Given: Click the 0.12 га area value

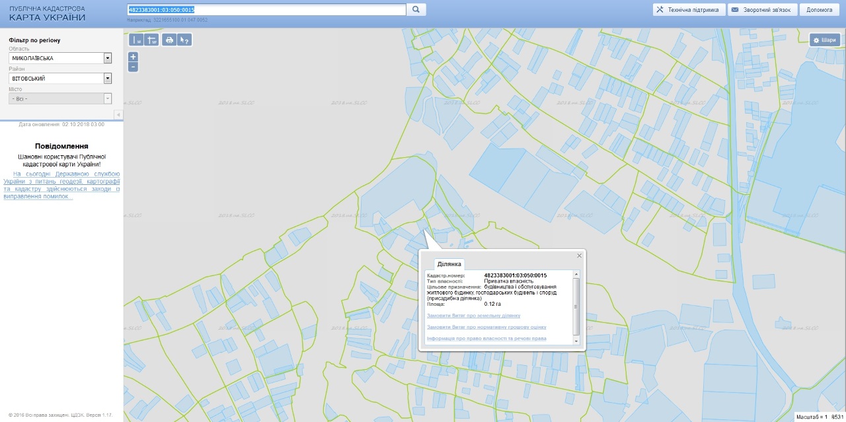Looking at the screenshot, I should point(492,304).
